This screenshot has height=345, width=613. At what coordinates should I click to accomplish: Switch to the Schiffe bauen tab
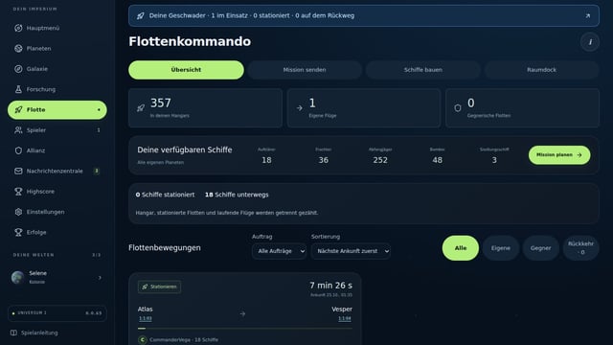423,70
